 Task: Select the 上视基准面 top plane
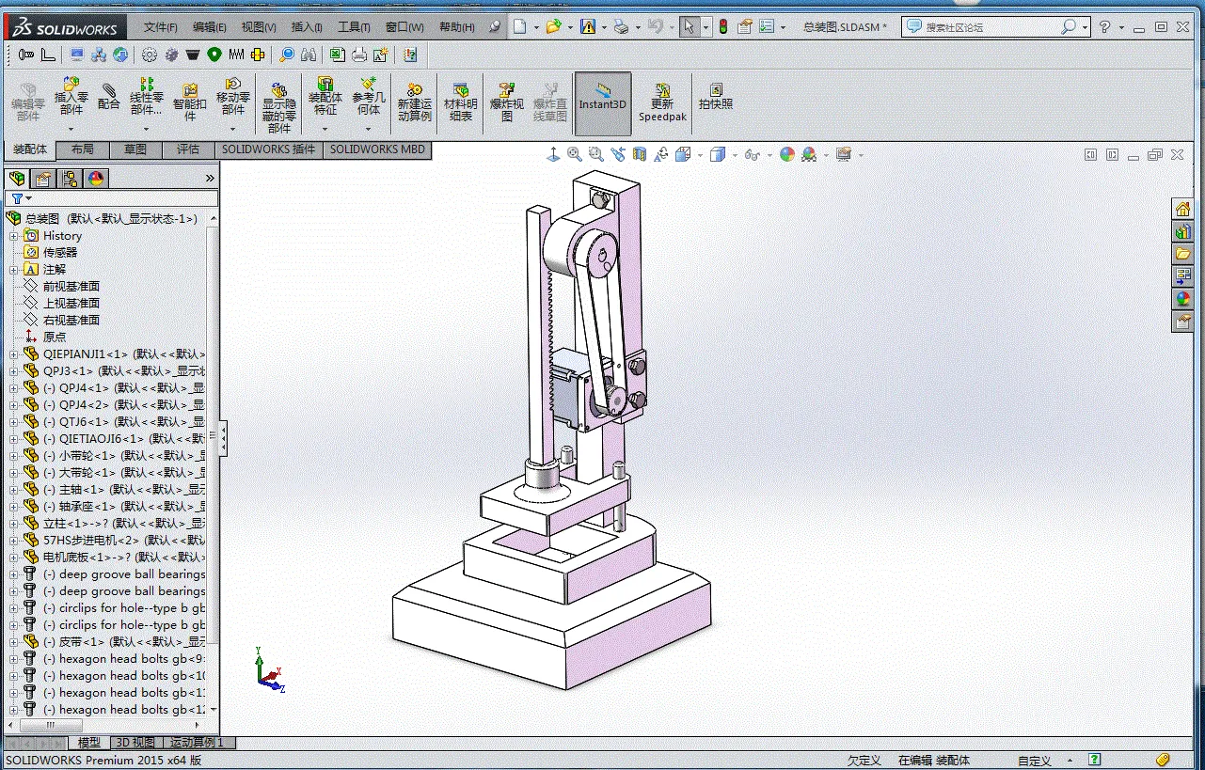71,304
